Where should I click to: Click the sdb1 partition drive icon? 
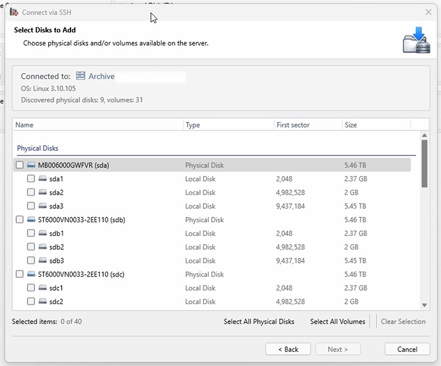click(43, 233)
